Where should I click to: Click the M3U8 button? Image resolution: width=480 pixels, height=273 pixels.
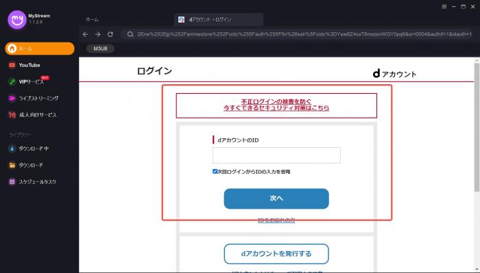click(100, 49)
